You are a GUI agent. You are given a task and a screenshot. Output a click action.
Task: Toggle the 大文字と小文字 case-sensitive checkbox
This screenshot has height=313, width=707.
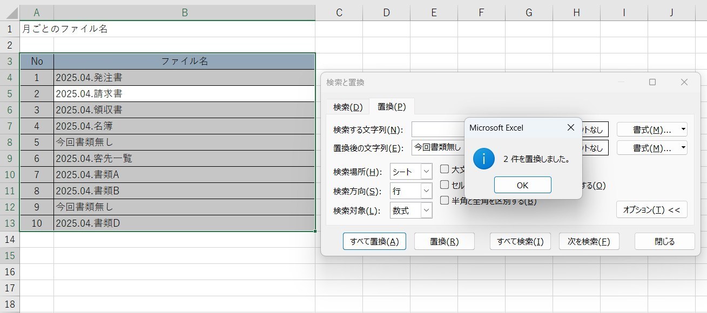tap(445, 169)
